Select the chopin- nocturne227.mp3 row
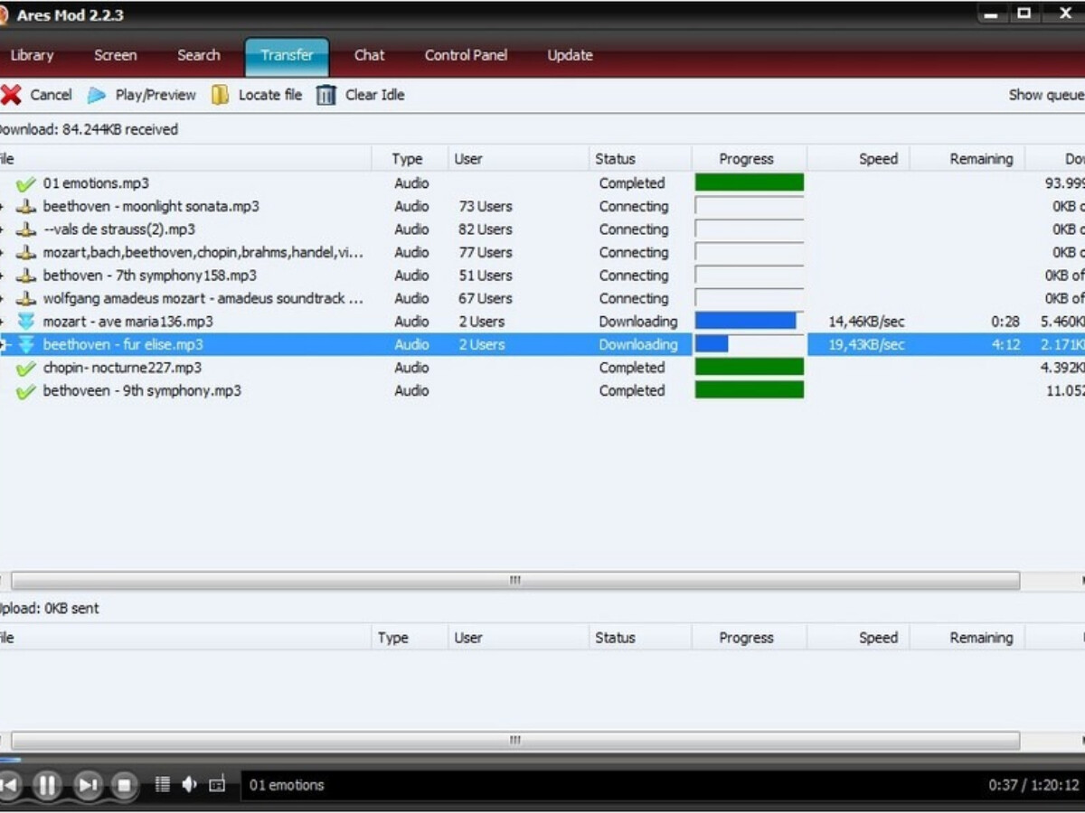Screen dimensions: 1085x813 coord(542,368)
